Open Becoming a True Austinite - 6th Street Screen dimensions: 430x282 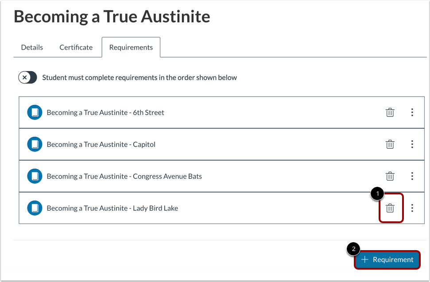coord(105,112)
